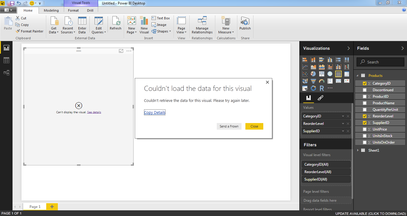Click the Copy Details link
This screenshot has width=407, height=216.
[x=155, y=112]
